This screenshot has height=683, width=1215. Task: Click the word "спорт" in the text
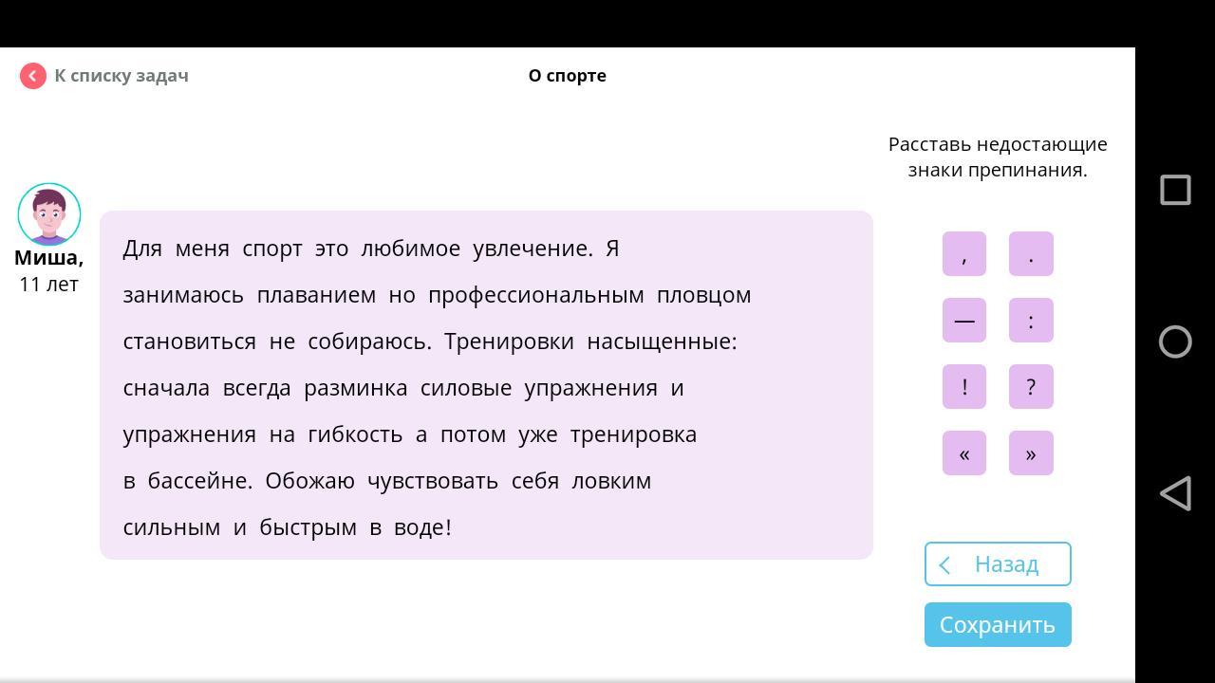272,249
